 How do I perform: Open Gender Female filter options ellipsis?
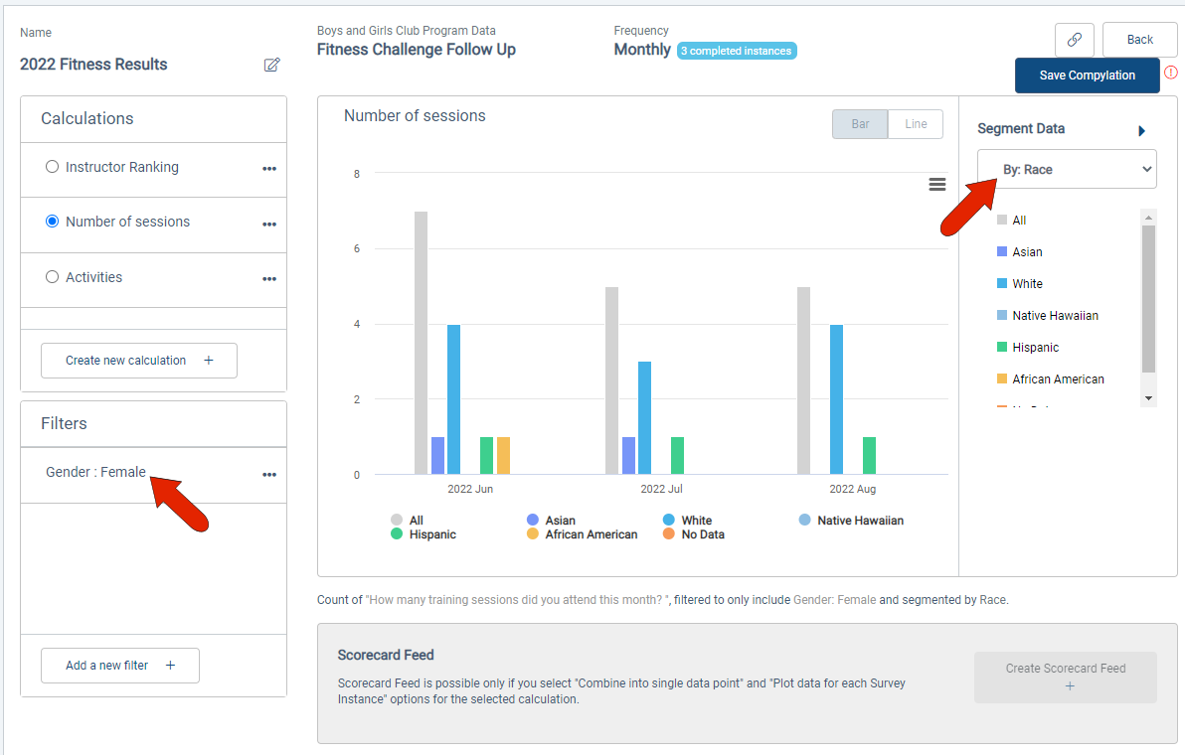tap(269, 474)
